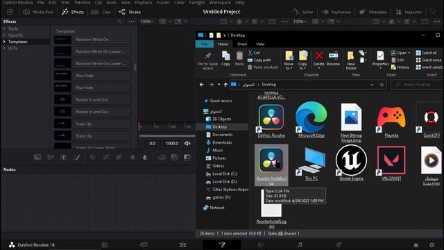Click the render range bar under ruler
This screenshot has width=444, height=250.
[x=166, y=136]
